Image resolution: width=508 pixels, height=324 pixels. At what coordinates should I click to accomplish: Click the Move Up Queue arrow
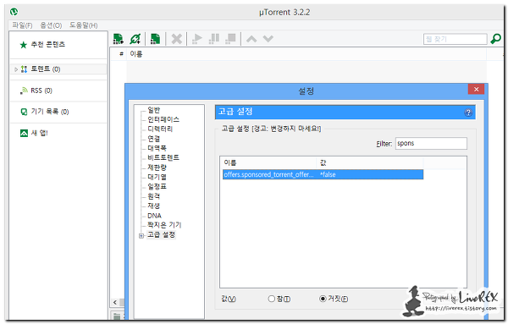coord(251,39)
